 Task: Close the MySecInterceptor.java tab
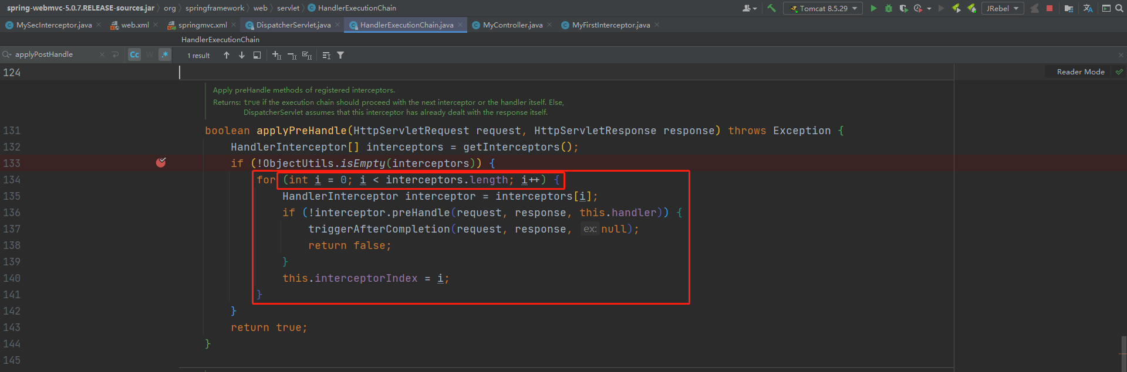click(x=98, y=25)
